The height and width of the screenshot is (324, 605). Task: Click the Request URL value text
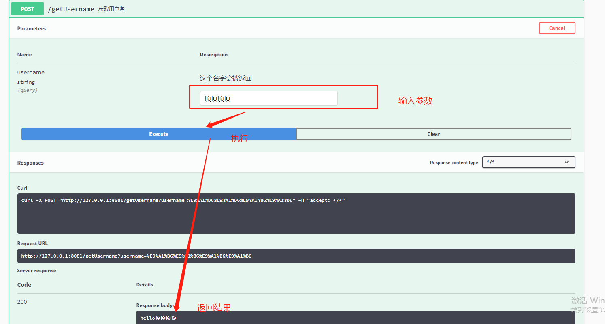136,256
